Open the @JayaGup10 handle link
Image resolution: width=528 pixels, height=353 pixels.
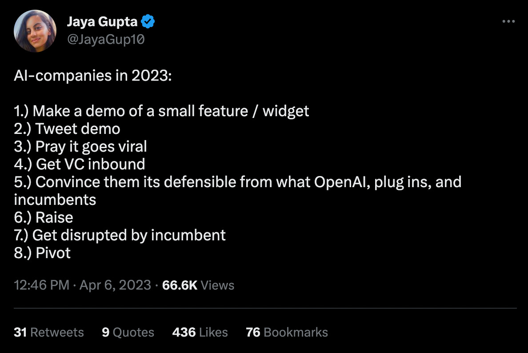(106, 39)
